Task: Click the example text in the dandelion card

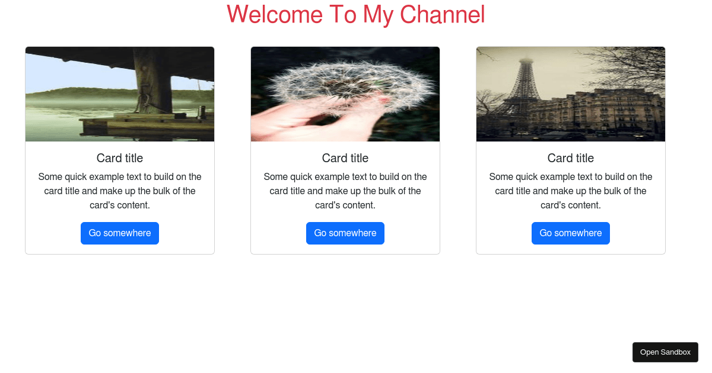Action: (x=345, y=191)
